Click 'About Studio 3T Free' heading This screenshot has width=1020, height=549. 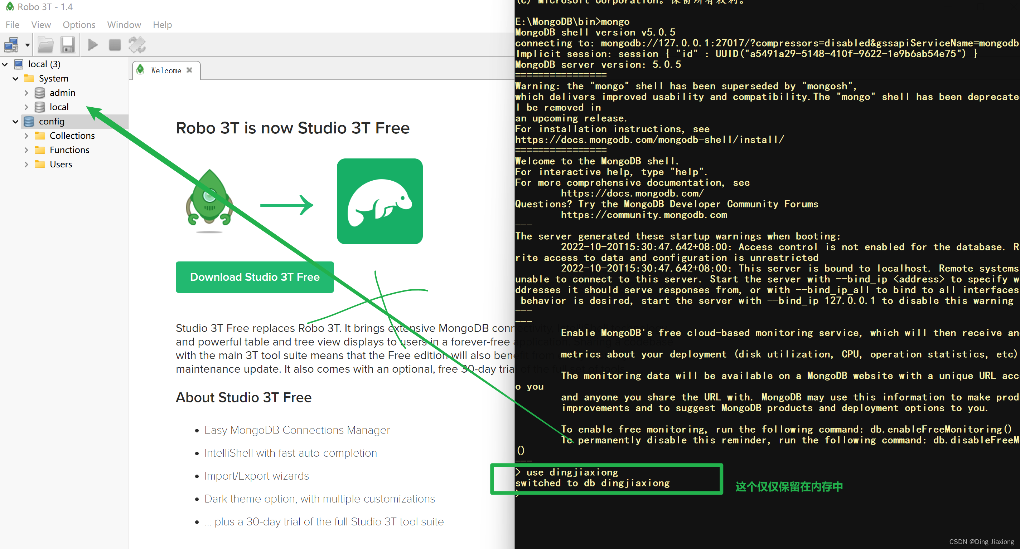point(243,397)
